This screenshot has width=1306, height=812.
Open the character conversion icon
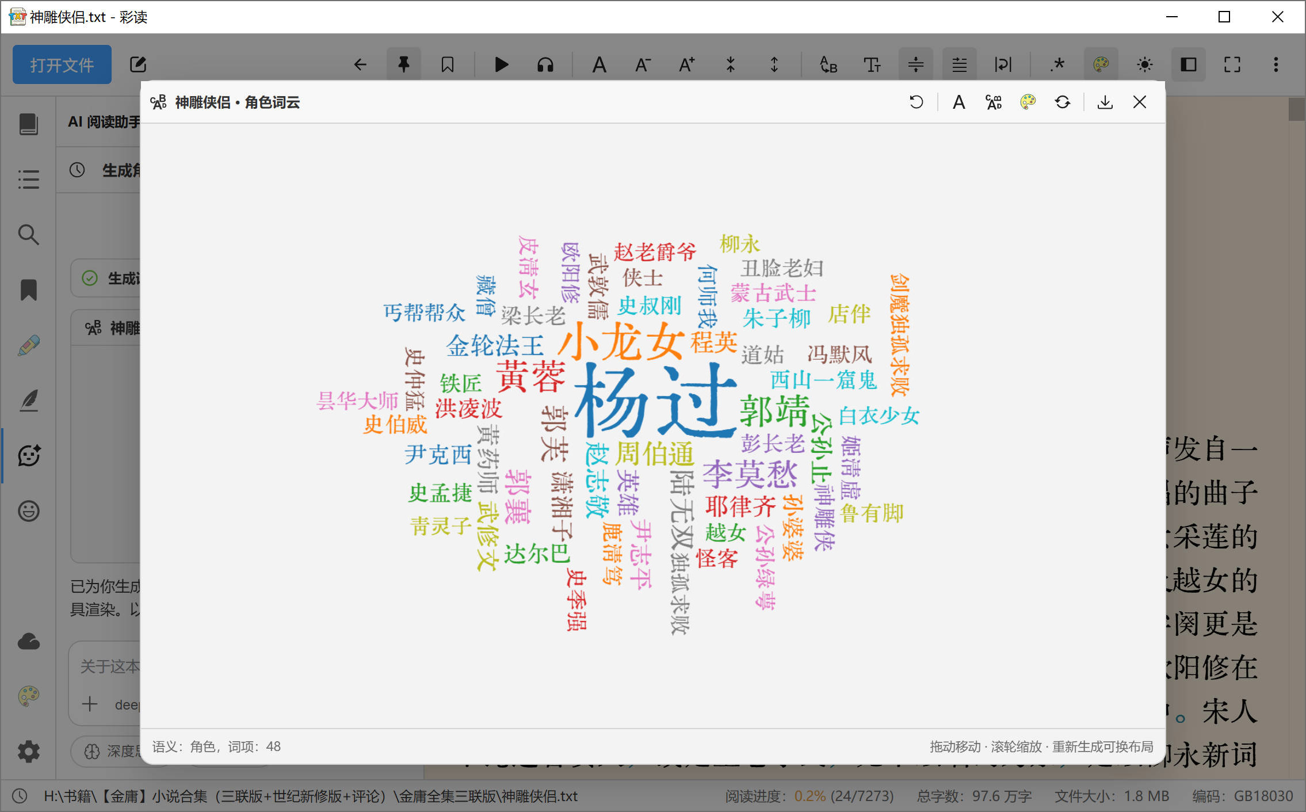pos(828,64)
